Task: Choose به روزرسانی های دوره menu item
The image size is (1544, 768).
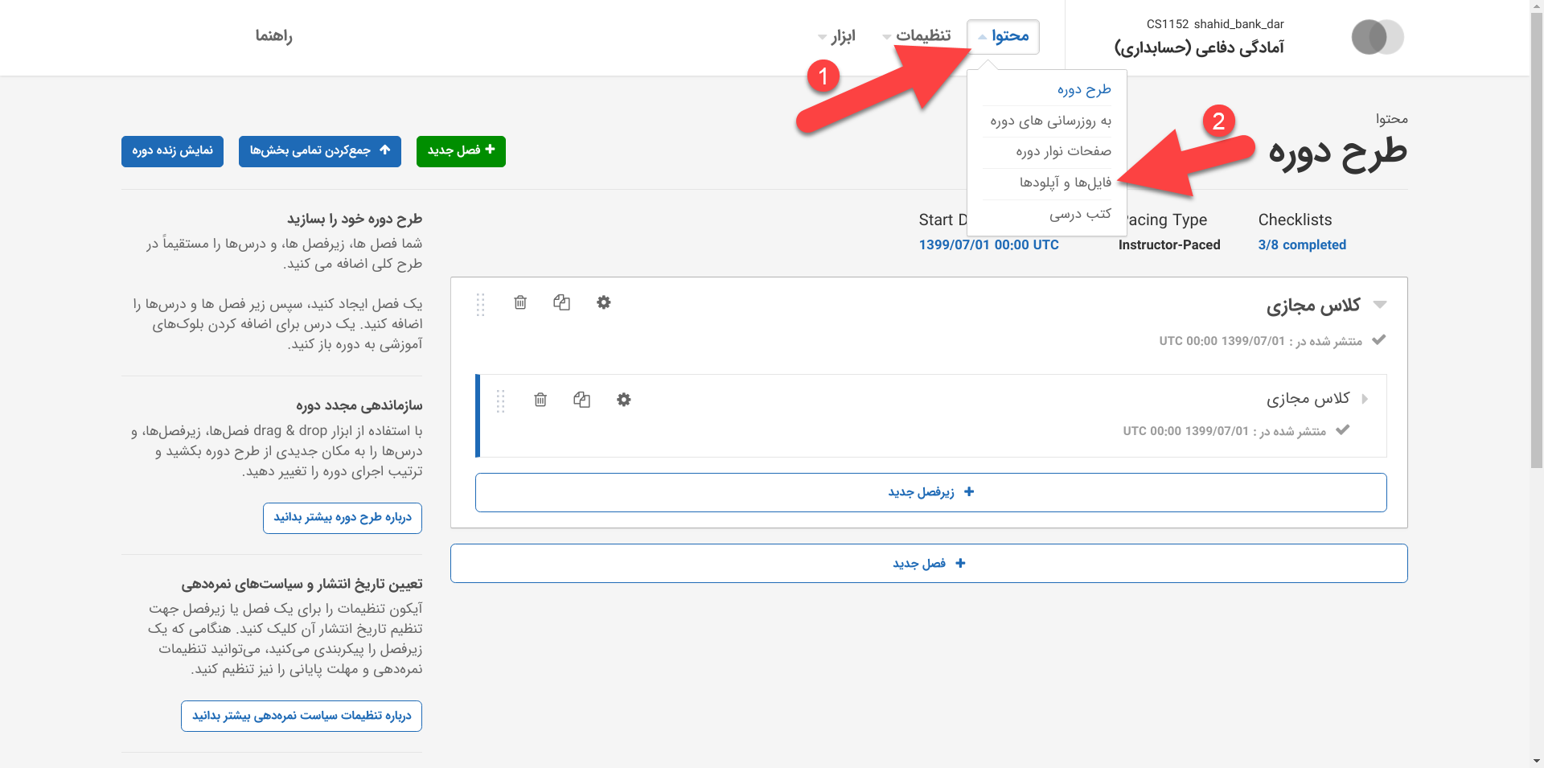Action: coord(1050,121)
